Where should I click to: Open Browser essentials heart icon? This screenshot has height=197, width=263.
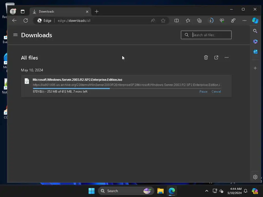pyautogui.click(x=222, y=21)
